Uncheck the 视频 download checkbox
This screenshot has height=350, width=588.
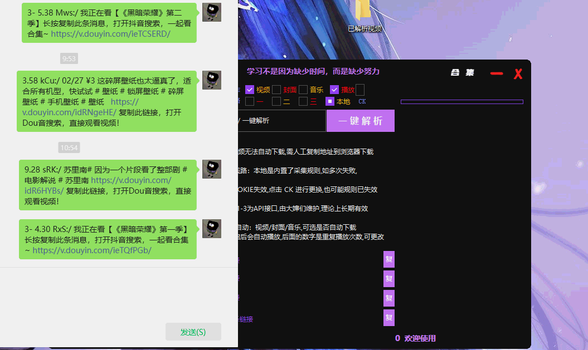coord(249,90)
